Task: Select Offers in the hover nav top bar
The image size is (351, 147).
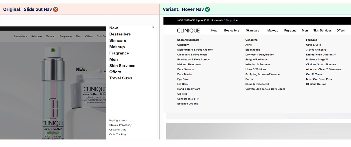Action: [x=340, y=31]
